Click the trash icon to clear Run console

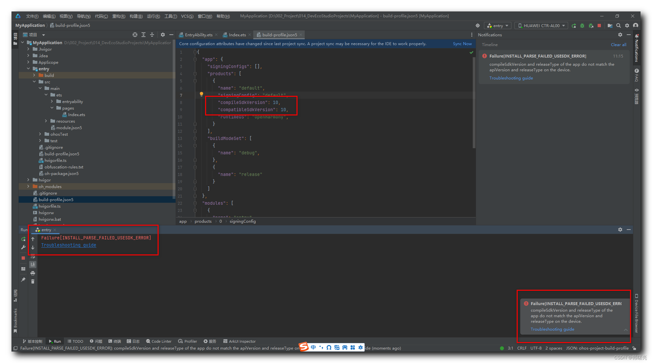coord(33,281)
